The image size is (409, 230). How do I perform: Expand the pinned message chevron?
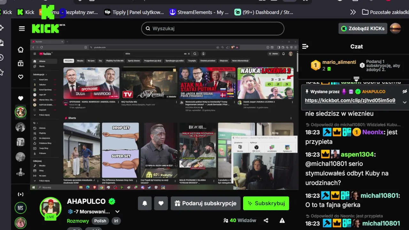tap(405, 102)
